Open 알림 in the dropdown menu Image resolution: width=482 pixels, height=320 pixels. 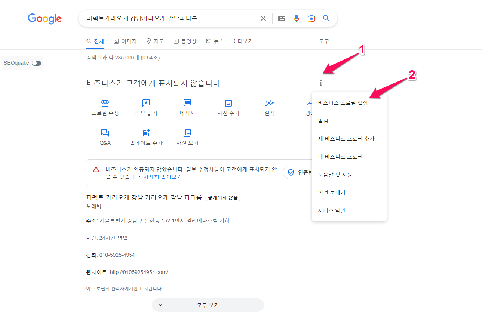click(322, 121)
